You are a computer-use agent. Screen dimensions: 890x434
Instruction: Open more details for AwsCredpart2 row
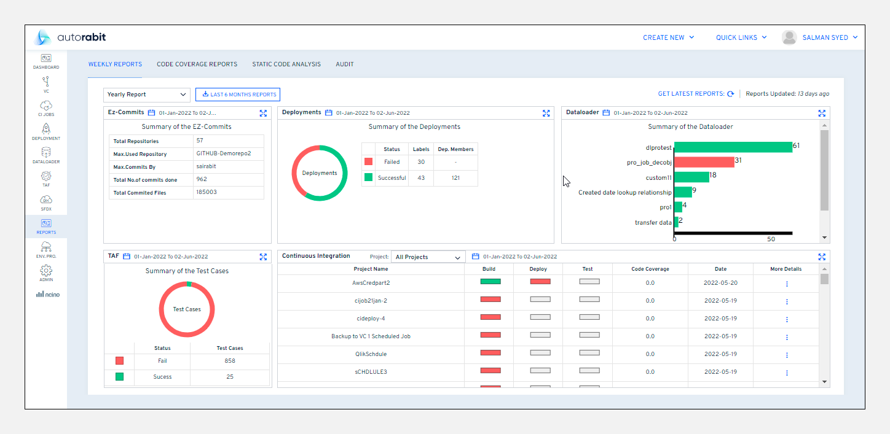coord(787,284)
